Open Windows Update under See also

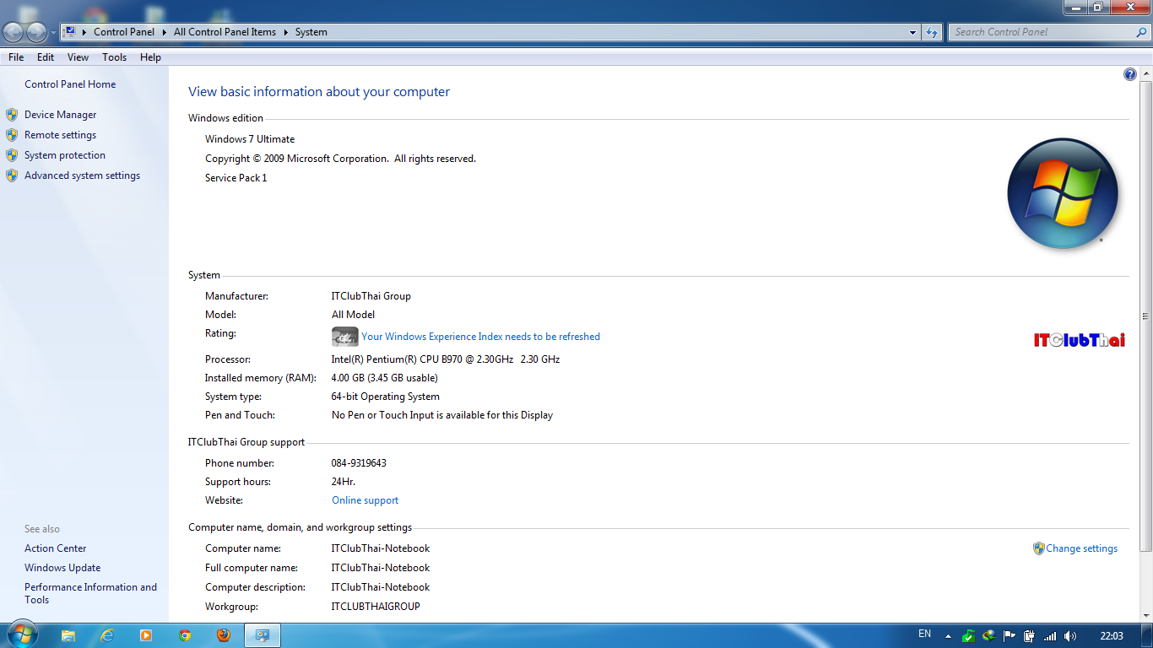(62, 568)
